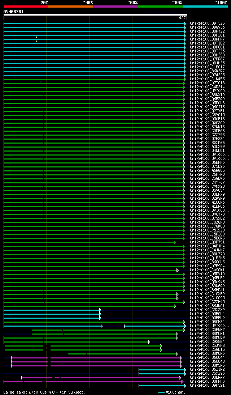Click the purple bar for UniRef100_B8FNF0
This screenshot has width=231, height=395.
[93, 382]
